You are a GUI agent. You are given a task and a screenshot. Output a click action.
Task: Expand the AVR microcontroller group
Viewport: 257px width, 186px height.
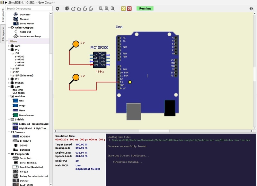point(9,46)
